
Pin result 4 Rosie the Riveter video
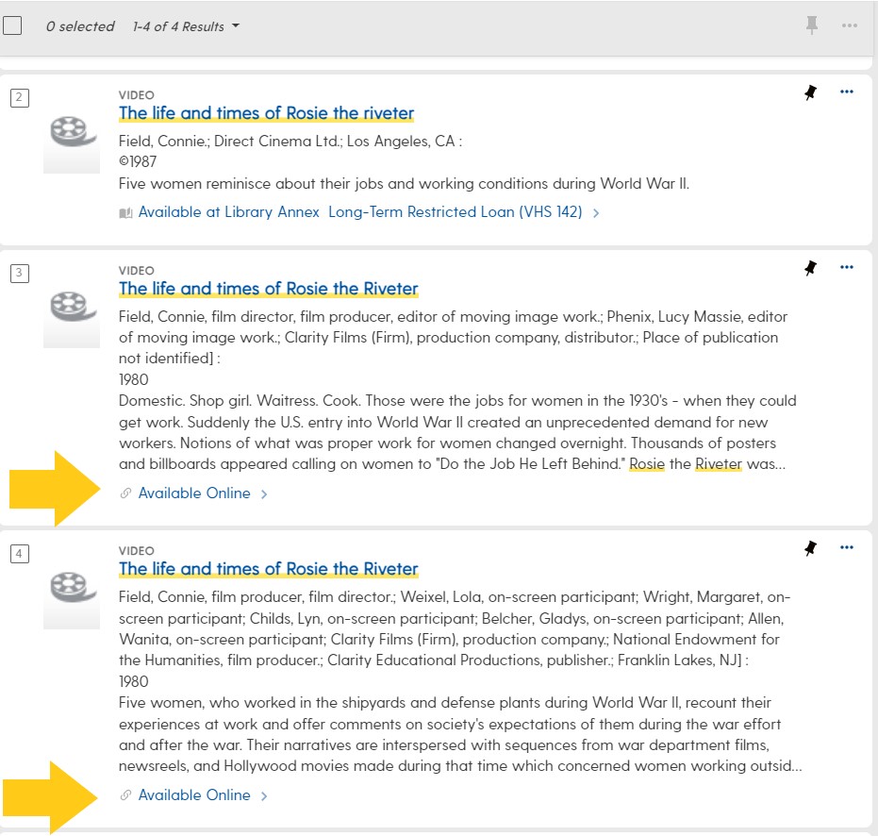click(810, 548)
